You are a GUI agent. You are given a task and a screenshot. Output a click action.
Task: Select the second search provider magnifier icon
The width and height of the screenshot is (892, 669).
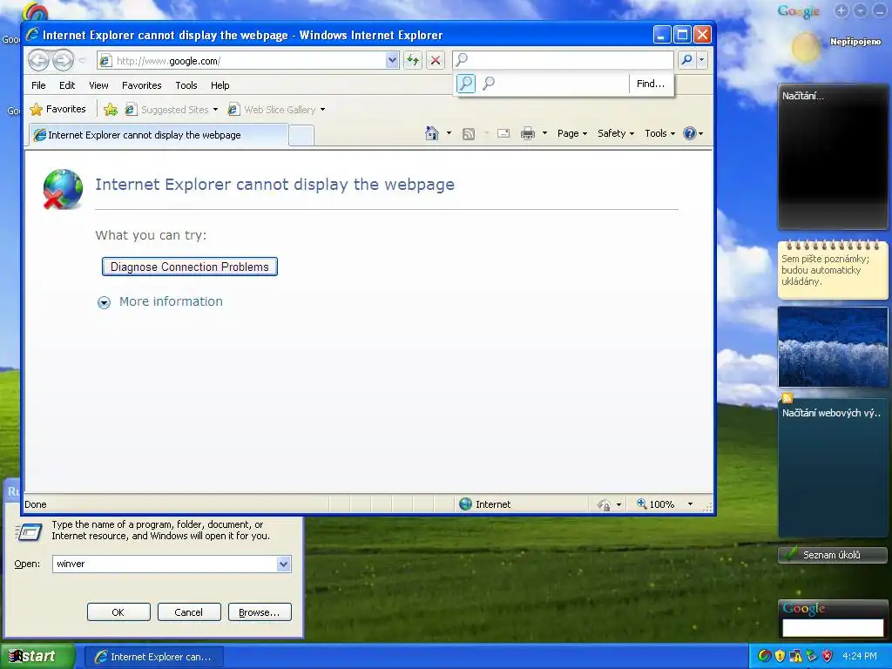[488, 84]
